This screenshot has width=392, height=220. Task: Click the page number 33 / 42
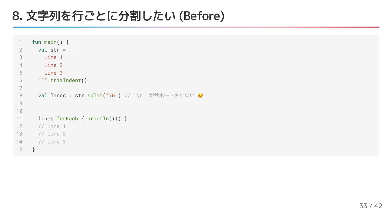coord(371,206)
